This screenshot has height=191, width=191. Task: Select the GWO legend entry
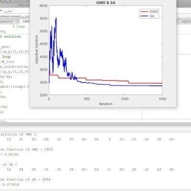(x=149, y=11)
